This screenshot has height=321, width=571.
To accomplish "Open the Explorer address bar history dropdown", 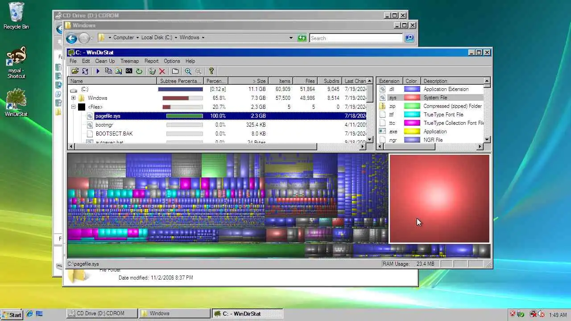I will coord(291,38).
